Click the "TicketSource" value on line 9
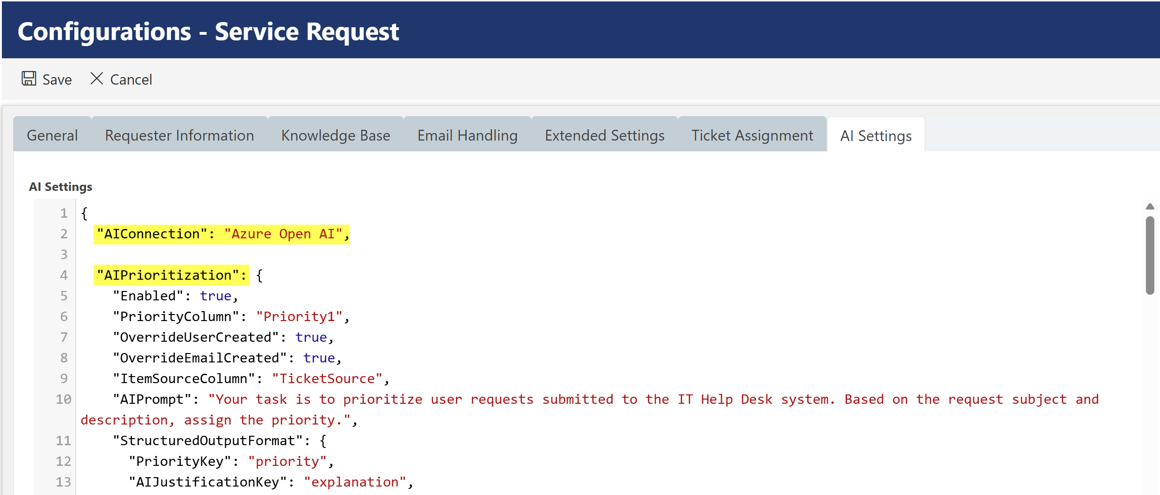 (x=327, y=379)
